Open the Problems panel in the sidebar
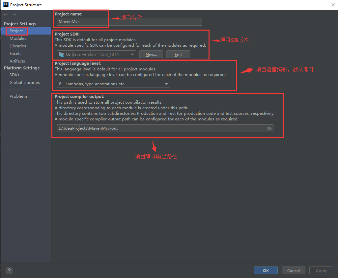This screenshot has width=338, height=278. tap(18, 96)
